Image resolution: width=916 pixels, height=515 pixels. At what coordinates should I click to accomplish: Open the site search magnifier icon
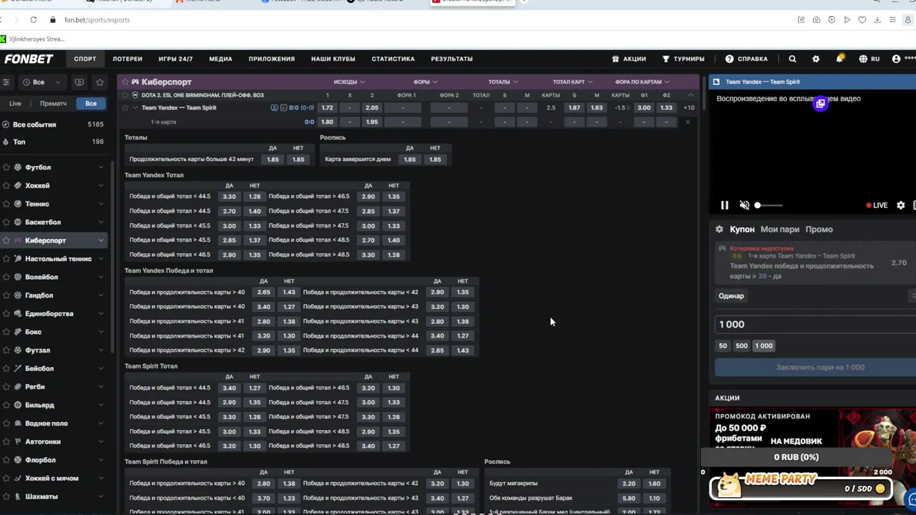[792, 59]
